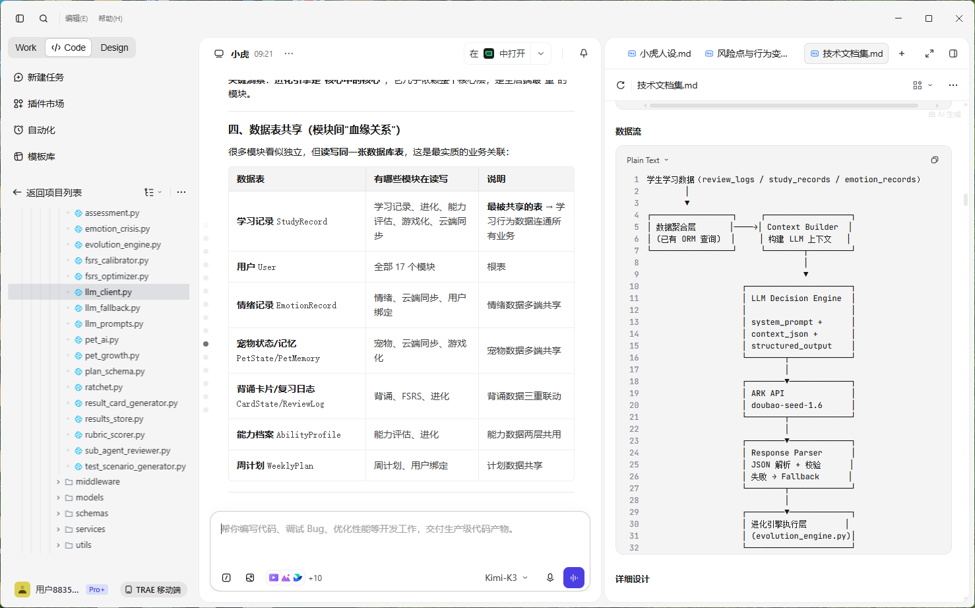The height and width of the screenshot is (608, 975).
Task: Click the notification bell icon
Action: (584, 53)
